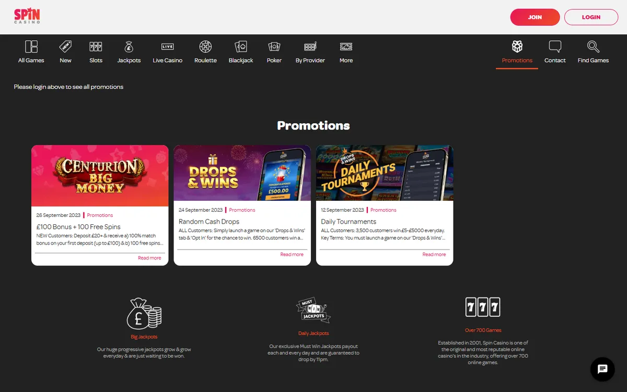The image size is (627, 392).
Task: Click the '12 September 2023' date
Action: [343, 210]
